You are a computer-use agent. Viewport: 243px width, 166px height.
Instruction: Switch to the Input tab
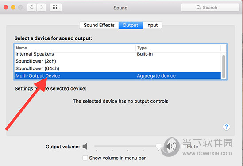[x=152, y=25]
